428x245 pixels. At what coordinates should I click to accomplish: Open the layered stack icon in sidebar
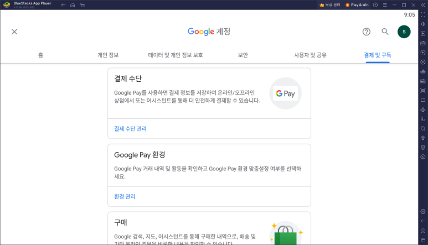(423, 148)
